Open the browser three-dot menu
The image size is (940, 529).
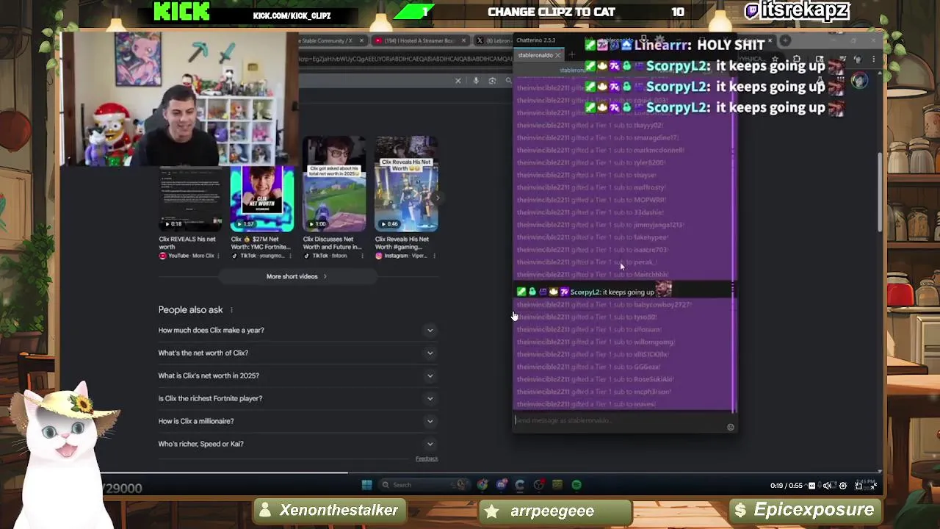point(873,59)
